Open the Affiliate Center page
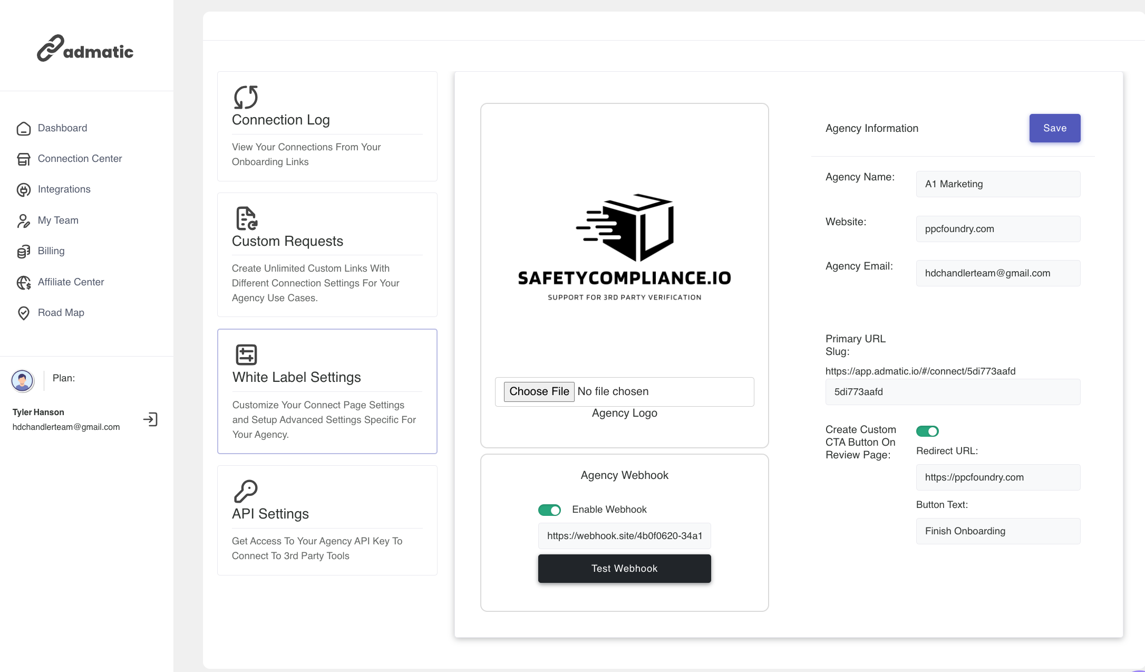 tap(71, 282)
